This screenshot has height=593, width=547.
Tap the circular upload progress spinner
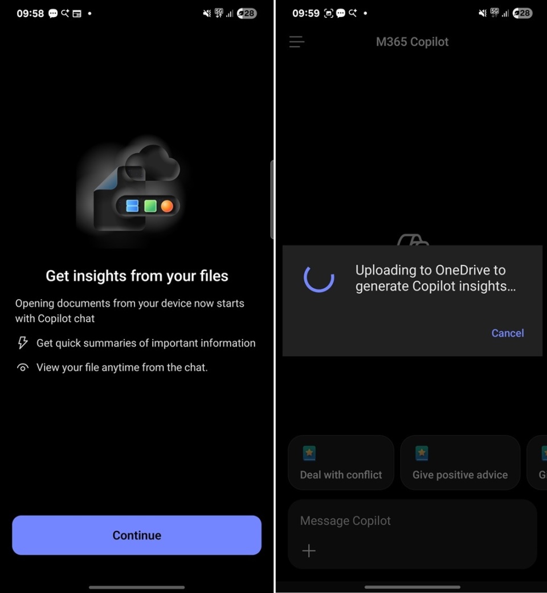(x=319, y=279)
